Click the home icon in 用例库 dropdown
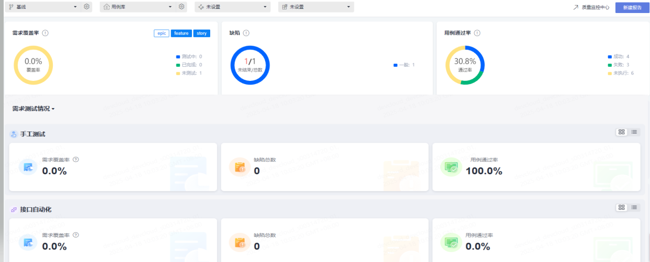Screen dimensions: 650x262 107,7
